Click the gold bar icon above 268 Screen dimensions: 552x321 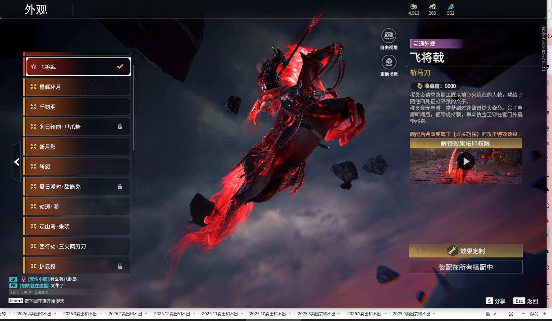(432, 6)
